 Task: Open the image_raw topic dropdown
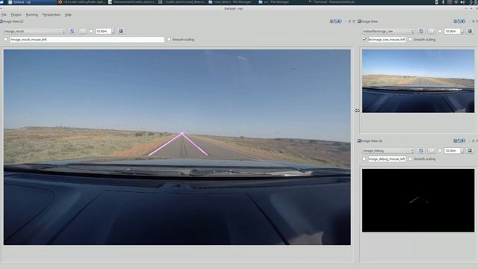pyautogui.click(x=388, y=31)
